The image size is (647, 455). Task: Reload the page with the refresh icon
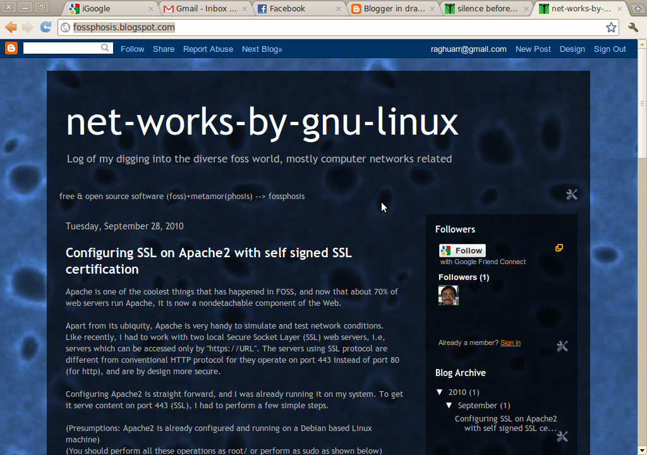[45, 27]
